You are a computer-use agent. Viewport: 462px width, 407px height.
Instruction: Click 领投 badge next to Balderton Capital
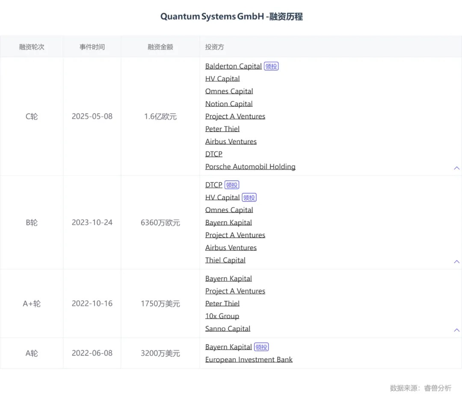pyautogui.click(x=271, y=66)
